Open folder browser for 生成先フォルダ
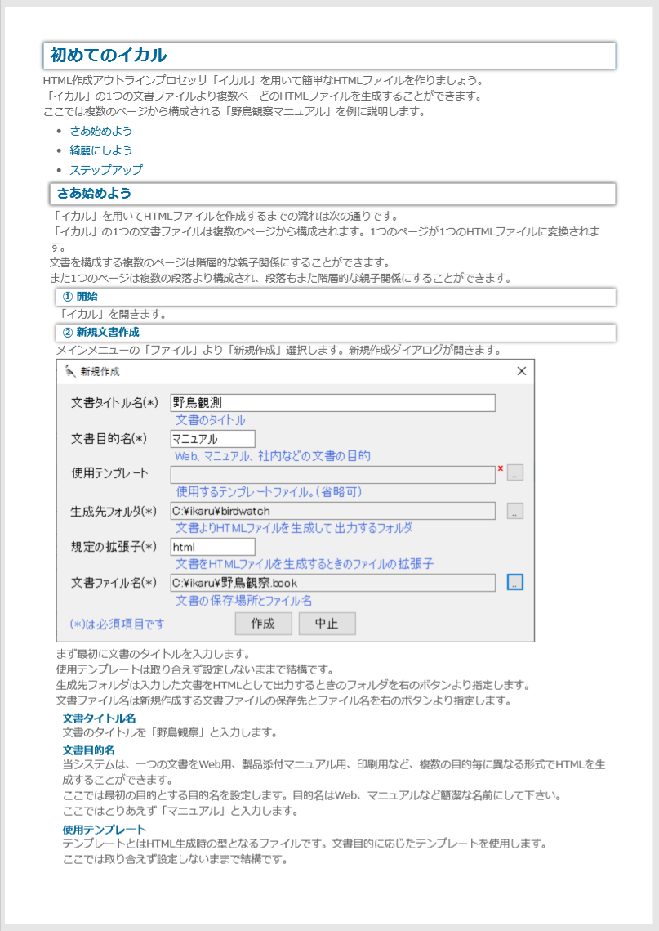 (514, 512)
